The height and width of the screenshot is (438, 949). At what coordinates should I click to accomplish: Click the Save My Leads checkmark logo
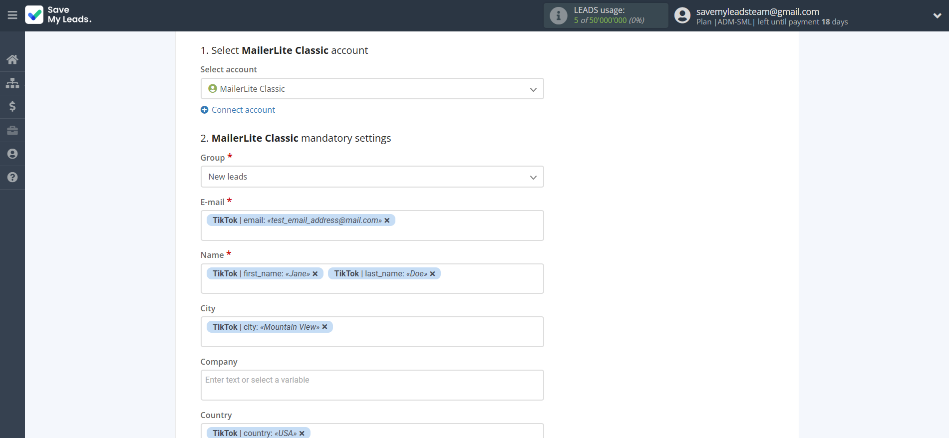point(34,15)
